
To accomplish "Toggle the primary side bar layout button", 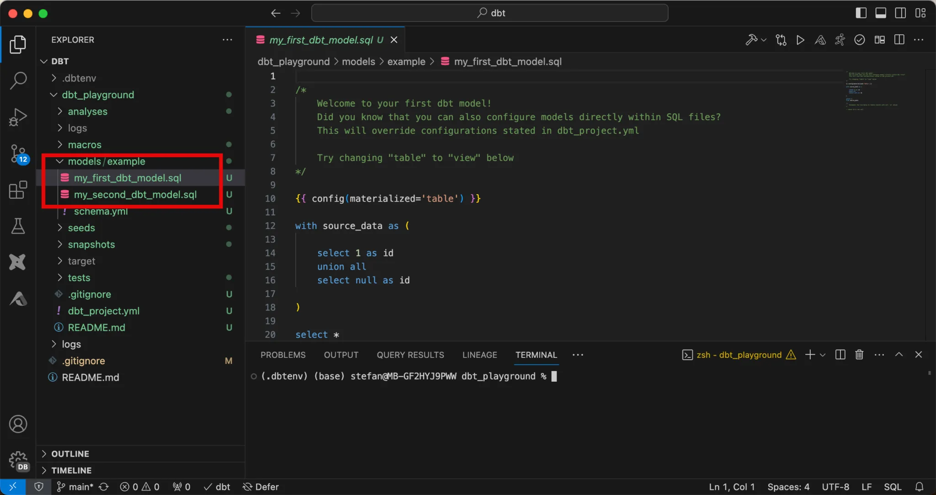I will click(861, 13).
